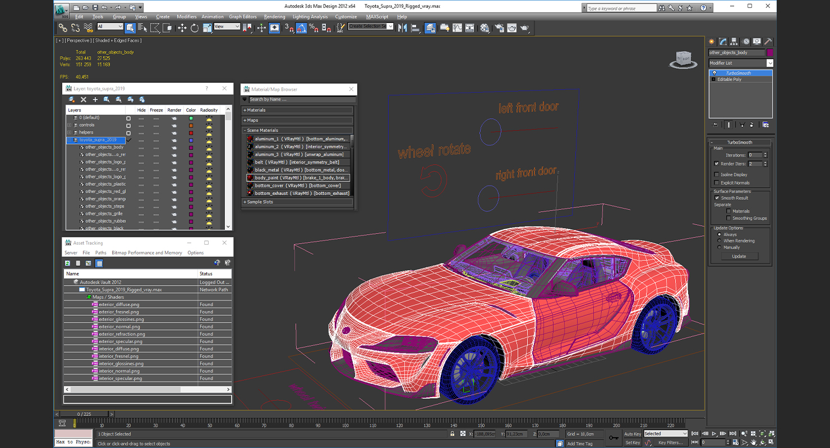The height and width of the screenshot is (448, 830).
Task: Click the Mirror tool icon
Action: point(402,27)
